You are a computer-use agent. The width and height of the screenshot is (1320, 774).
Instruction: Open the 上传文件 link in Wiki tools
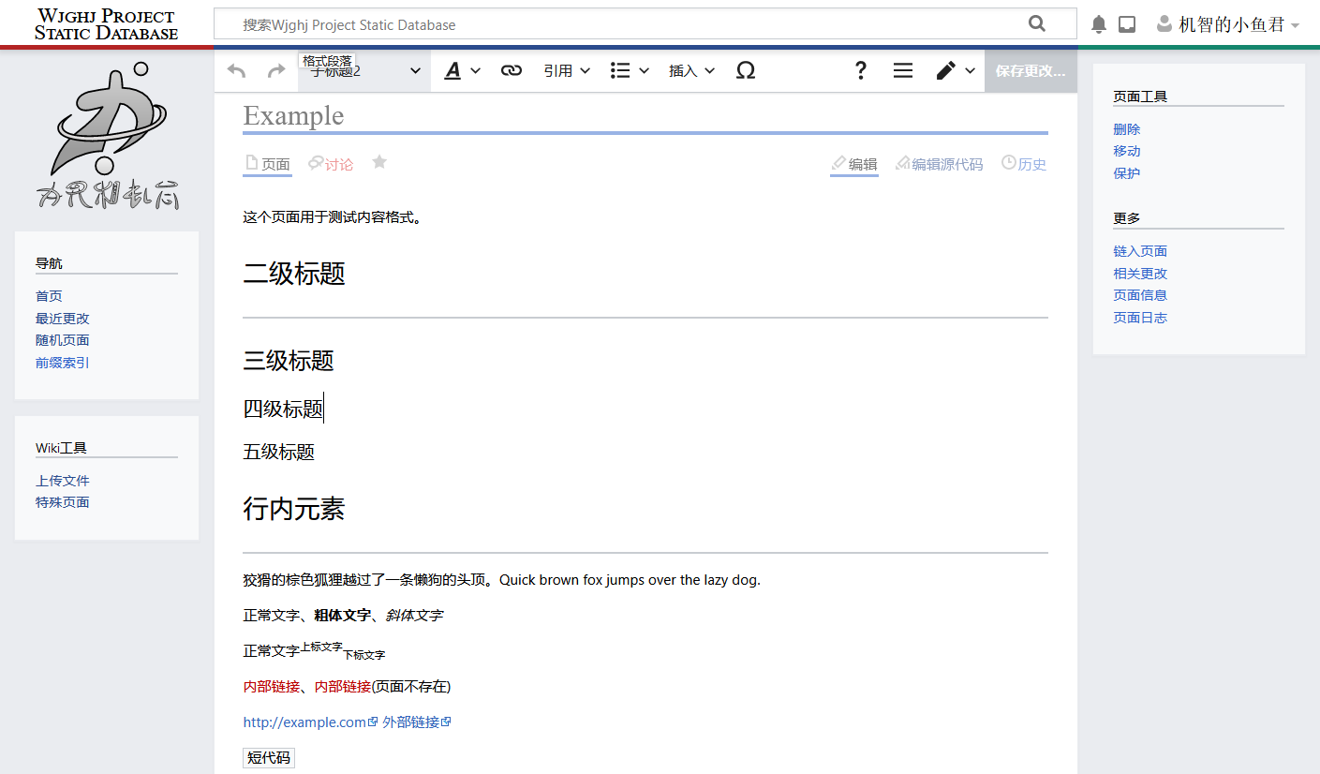click(x=62, y=480)
